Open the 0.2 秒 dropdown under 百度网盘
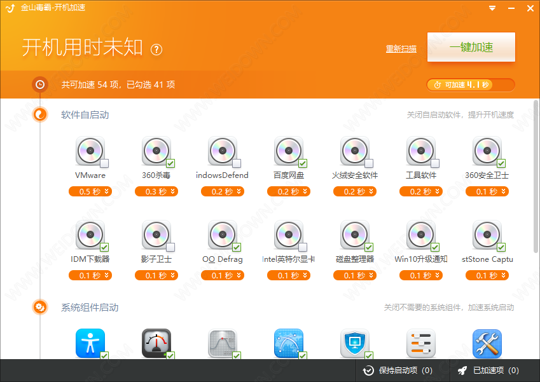The image size is (540, 382). pos(289,191)
